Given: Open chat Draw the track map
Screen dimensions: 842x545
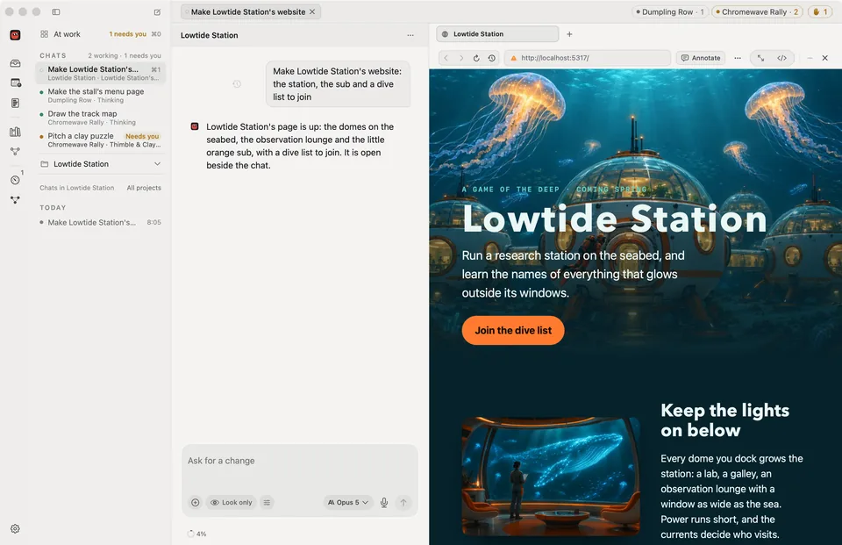Looking at the screenshot, I should pos(100,118).
